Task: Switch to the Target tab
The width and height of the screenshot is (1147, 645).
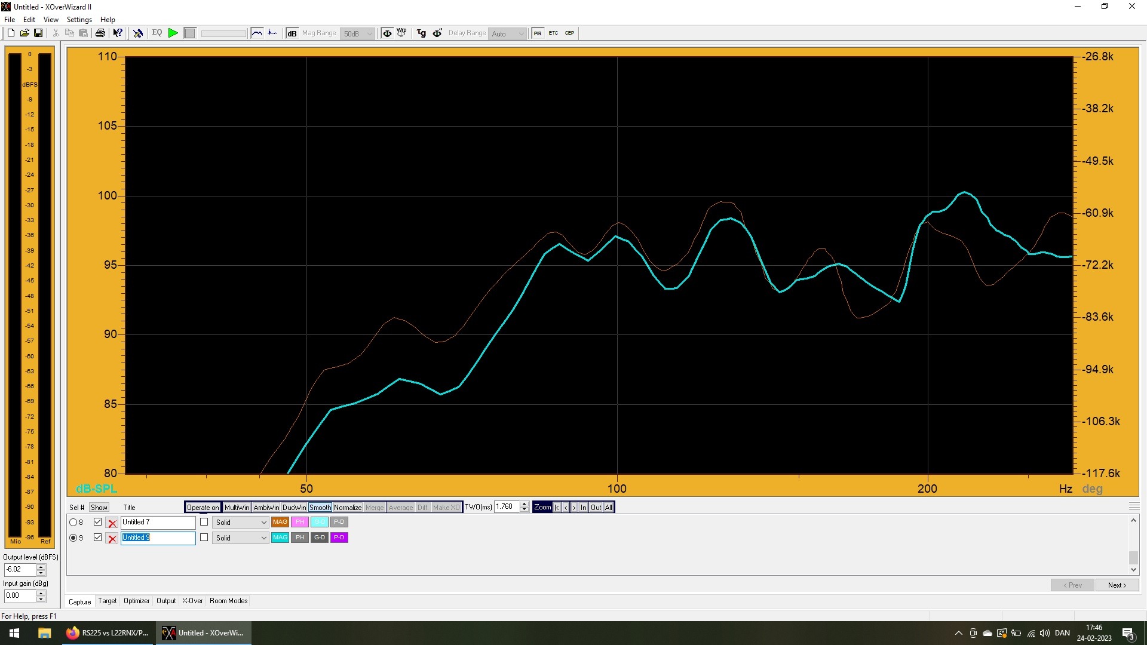Action: [108, 601]
